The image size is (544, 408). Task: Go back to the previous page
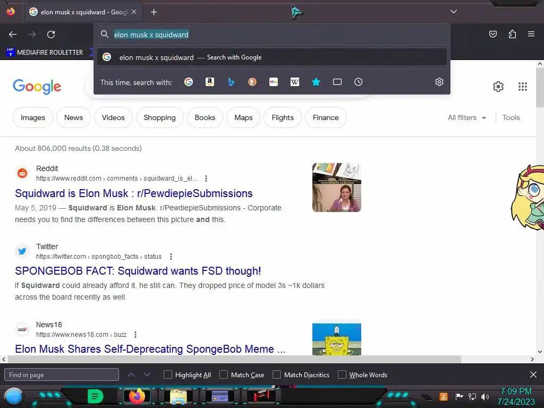coord(13,35)
